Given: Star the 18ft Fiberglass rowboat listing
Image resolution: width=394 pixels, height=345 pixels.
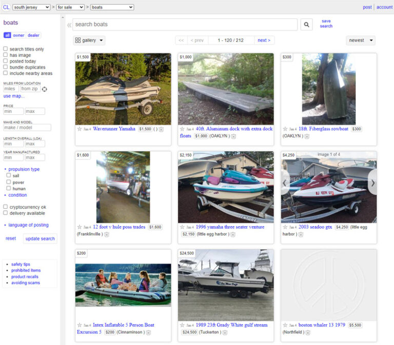Looking at the screenshot, I should pos(285,129).
